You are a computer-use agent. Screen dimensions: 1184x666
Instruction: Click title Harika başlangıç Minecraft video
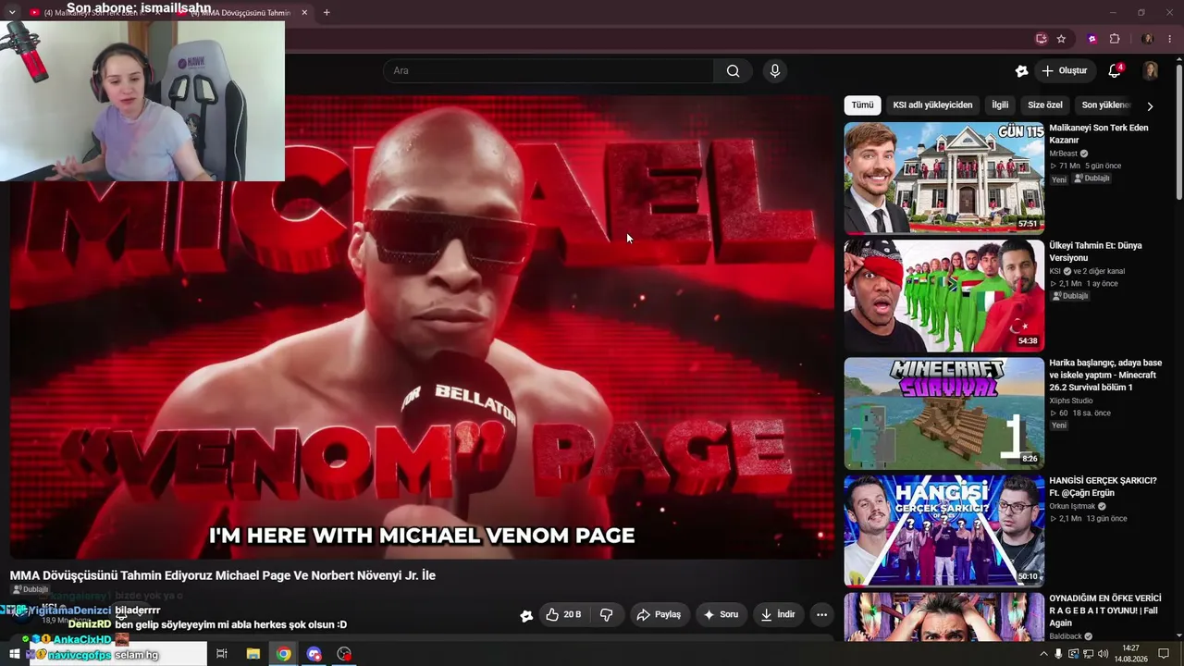1105,375
